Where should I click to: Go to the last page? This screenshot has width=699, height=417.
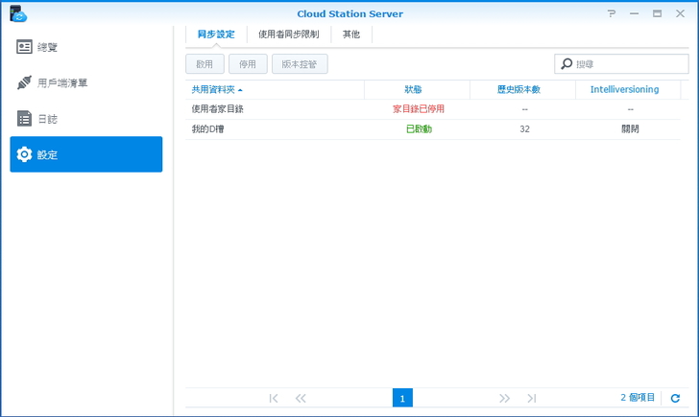pos(531,398)
